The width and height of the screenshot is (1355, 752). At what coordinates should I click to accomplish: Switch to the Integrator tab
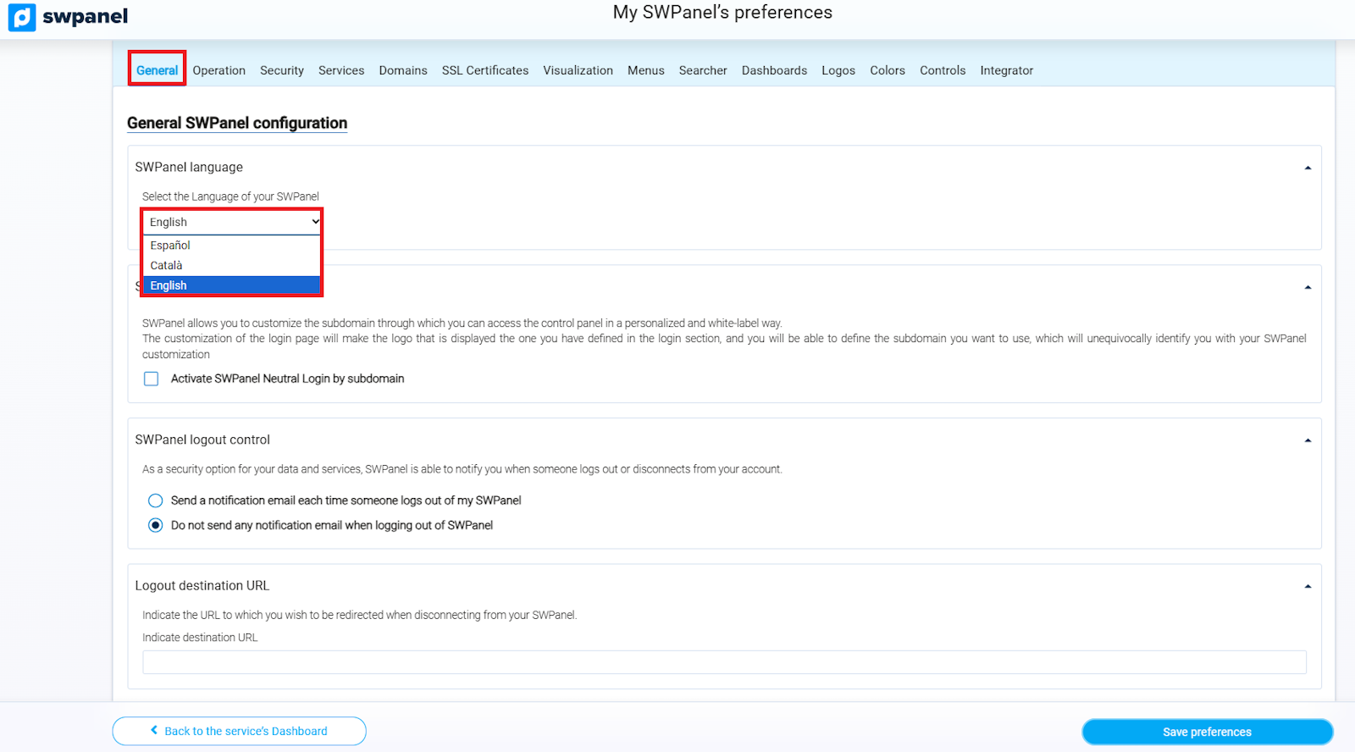[1006, 70]
